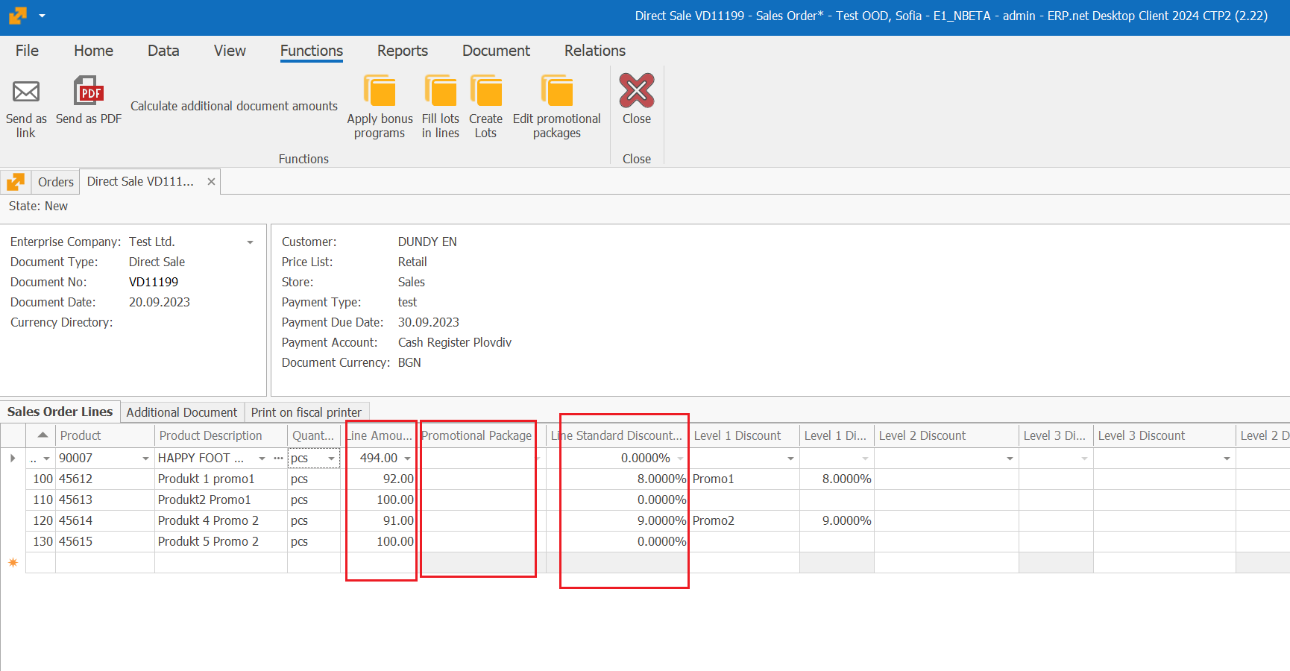This screenshot has height=671, width=1290.
Task: Open the ellipsis button in Product Description cell
Action: point(278,458)
